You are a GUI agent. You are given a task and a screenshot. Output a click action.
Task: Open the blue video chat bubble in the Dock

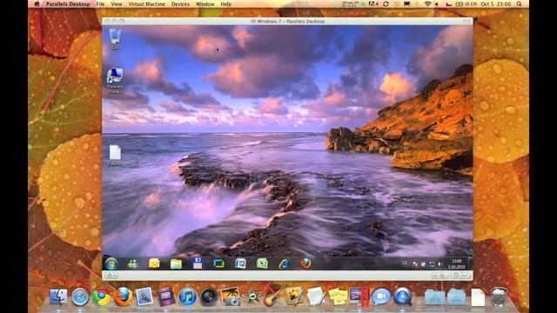tap(381, 296)
